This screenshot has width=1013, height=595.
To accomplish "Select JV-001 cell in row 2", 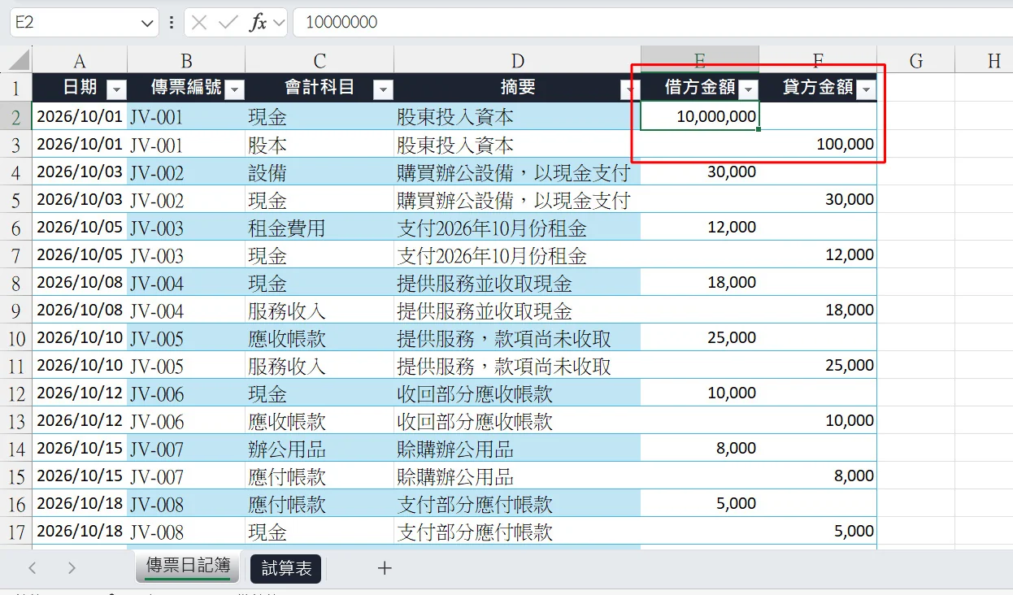I will tap(186, 117).
